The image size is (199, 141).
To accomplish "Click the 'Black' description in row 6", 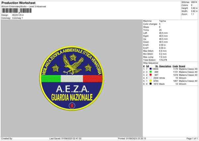I will click(x=162, y=84).
